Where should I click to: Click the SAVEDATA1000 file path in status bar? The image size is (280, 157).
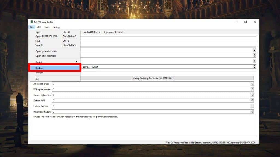tap(210, 143)
